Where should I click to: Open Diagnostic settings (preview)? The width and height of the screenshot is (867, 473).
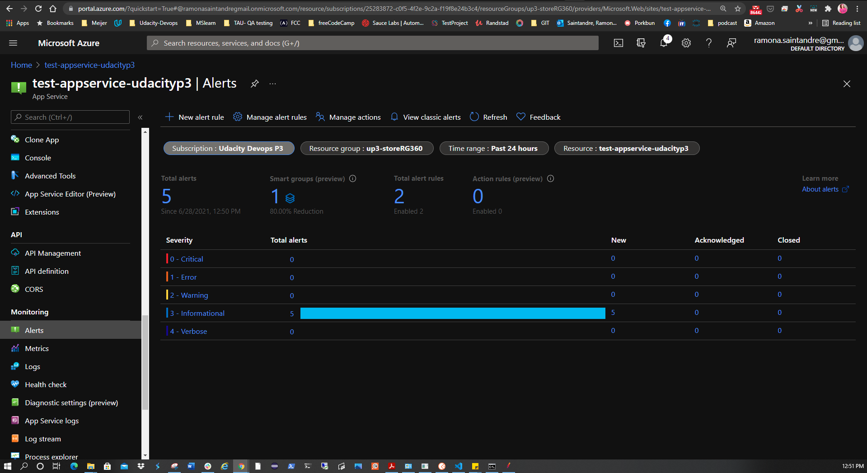point(70,403)
